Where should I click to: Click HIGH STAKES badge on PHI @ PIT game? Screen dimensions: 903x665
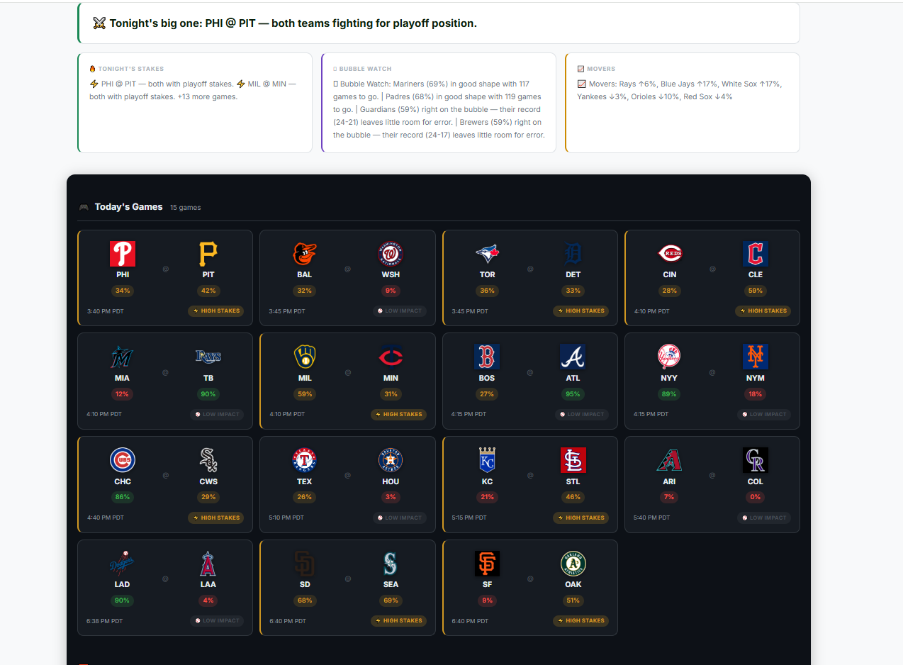[x=216, y=311]
